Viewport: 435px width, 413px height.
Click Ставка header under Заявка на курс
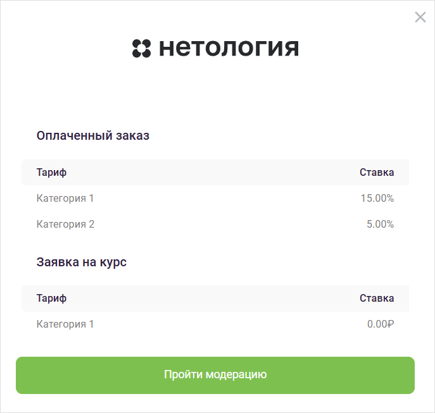[x=377, y=299]
